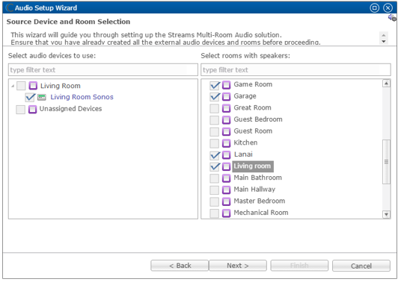Select the Living Room label in devices tree
Viewport: 398px width, 282px height.
[61, 86]
